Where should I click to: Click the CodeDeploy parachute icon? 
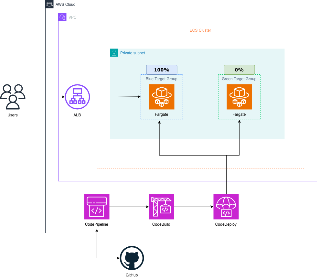point(226,207)
